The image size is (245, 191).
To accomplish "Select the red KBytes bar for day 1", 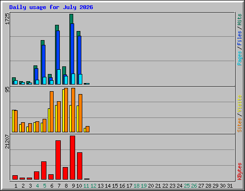I will [15, 177].
